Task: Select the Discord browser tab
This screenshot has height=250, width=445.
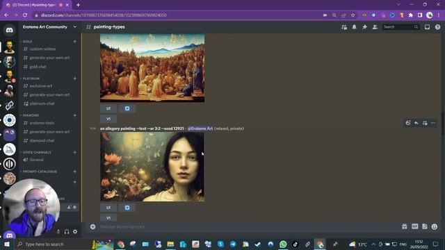Action: tap(37, 5)
